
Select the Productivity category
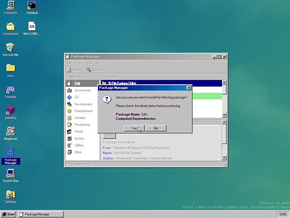[82, 125]
